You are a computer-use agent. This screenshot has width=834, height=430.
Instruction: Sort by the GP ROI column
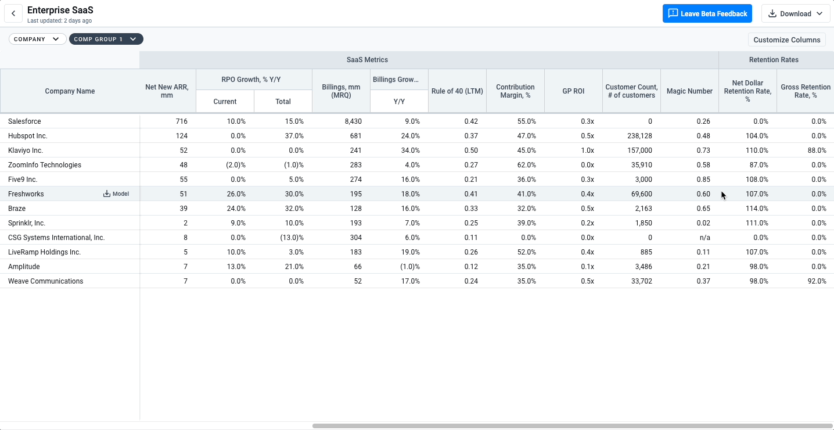tap(573, 91)
